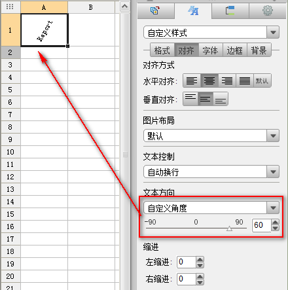This screenshot has width=288, height=290.
Task: Expand the 自定义角度 text direction dropdown
Action: pos(273,208)
